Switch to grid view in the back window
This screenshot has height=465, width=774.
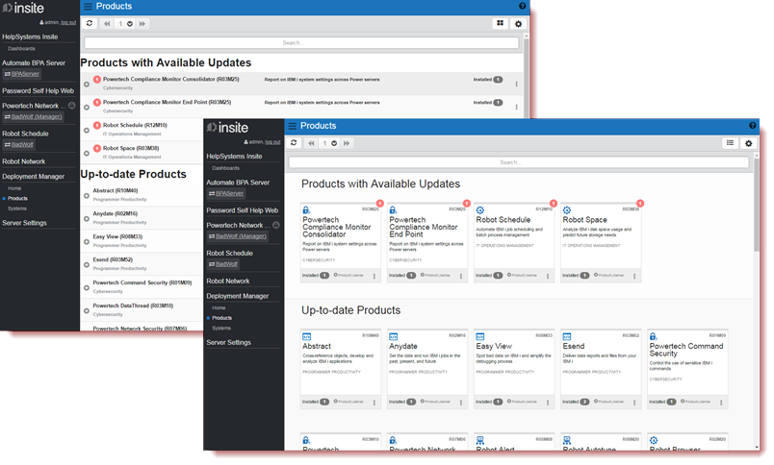pyautogui.click(x=500, y=24)
